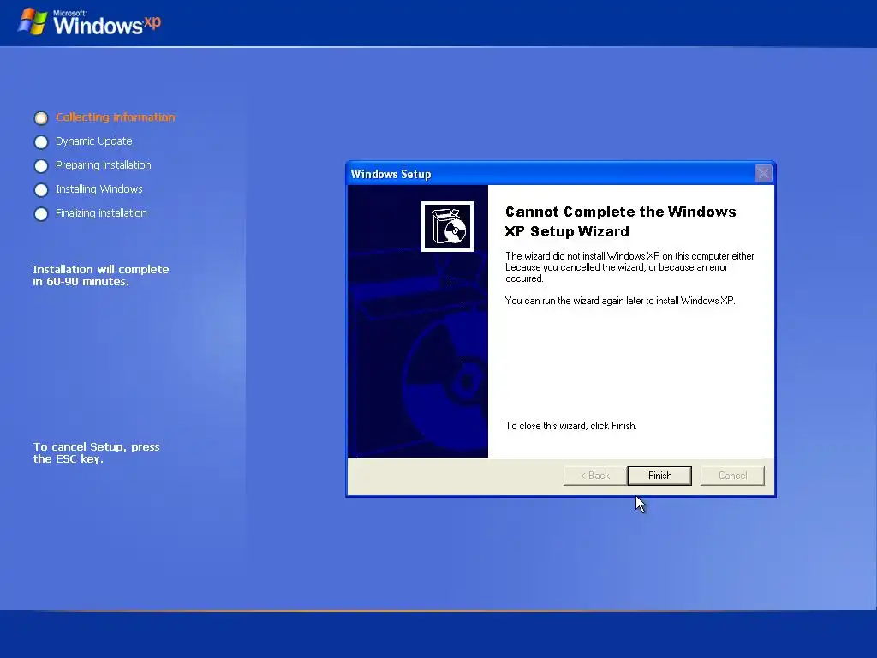Click the 'Windows Setup' title bar text
Screen dimensions: 877x658
click(391, 174)
